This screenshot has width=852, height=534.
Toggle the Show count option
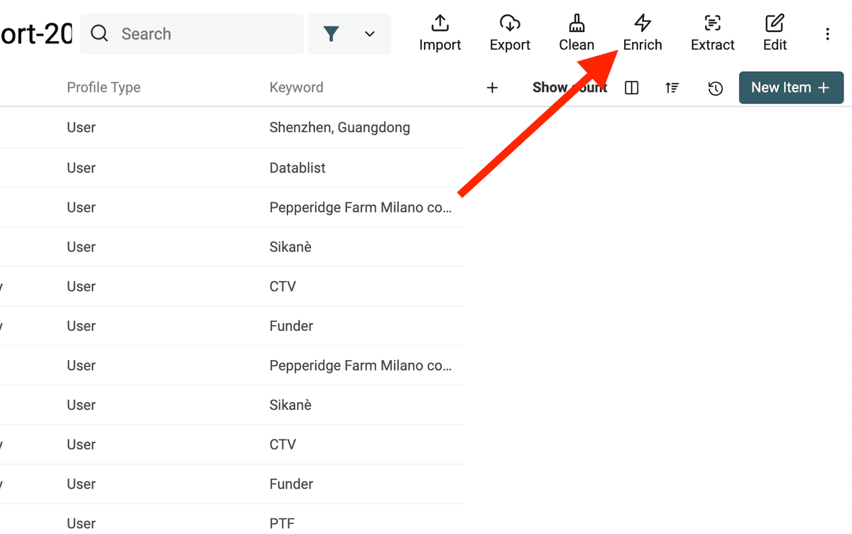[x=570, y=87]
